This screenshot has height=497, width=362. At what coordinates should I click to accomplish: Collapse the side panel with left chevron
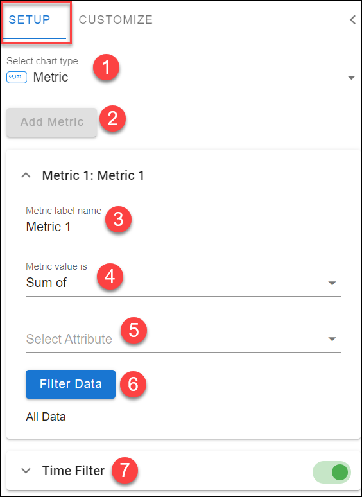(352, 20)
